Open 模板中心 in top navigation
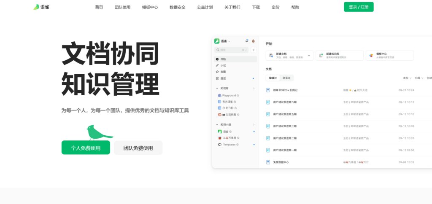 150,7
